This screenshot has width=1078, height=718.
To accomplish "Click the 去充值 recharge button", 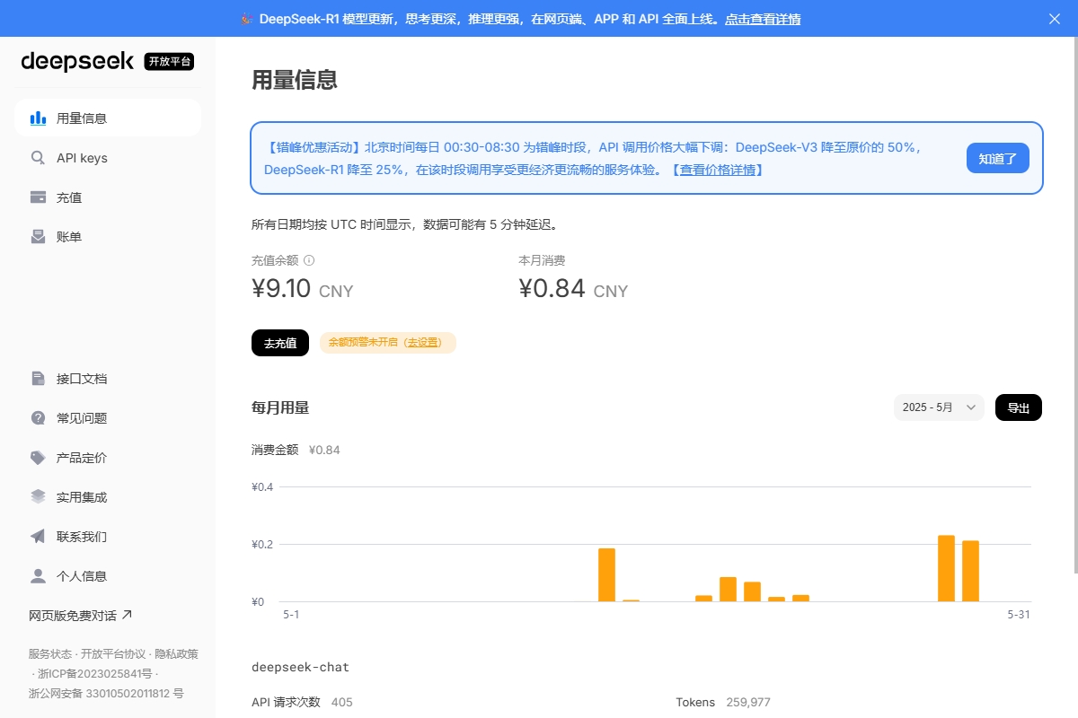I will [279, 343].
